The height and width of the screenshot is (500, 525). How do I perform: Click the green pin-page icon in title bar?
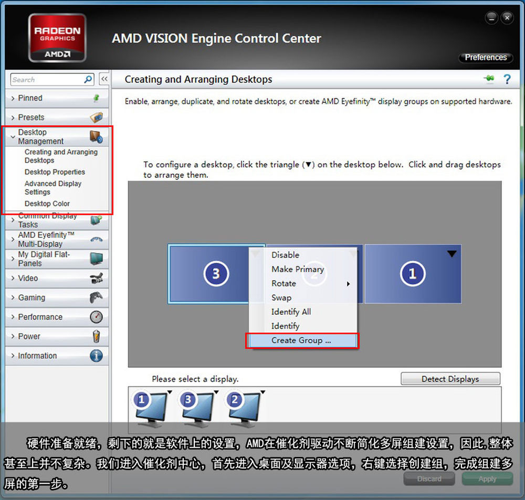(489, 79)
